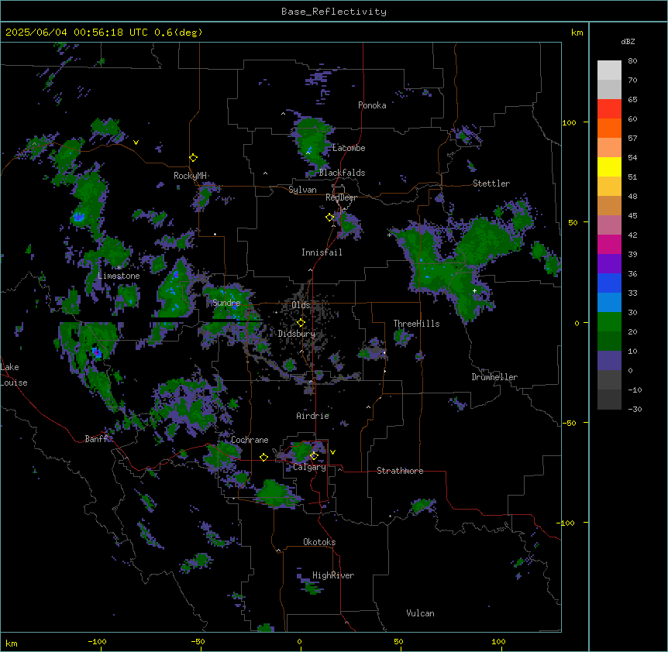
Task: Select the Vulcan label
Action: 421,613
